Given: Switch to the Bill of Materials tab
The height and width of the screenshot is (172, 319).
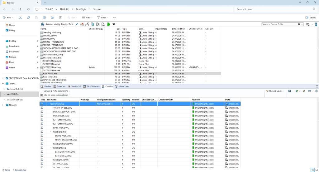Looking at the screenshot, I should [x=91, y=86].
